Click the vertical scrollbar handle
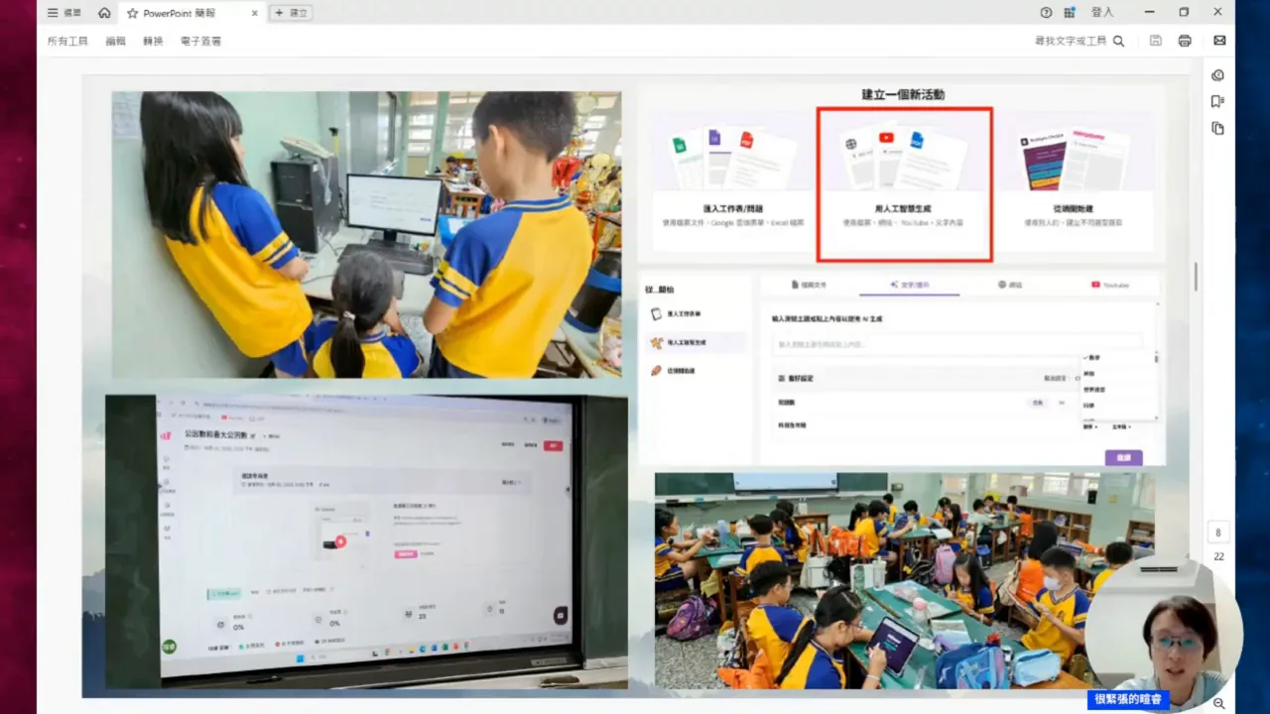The height and width of the screenshot is (714, 1270). click(x=1196, y=277)
